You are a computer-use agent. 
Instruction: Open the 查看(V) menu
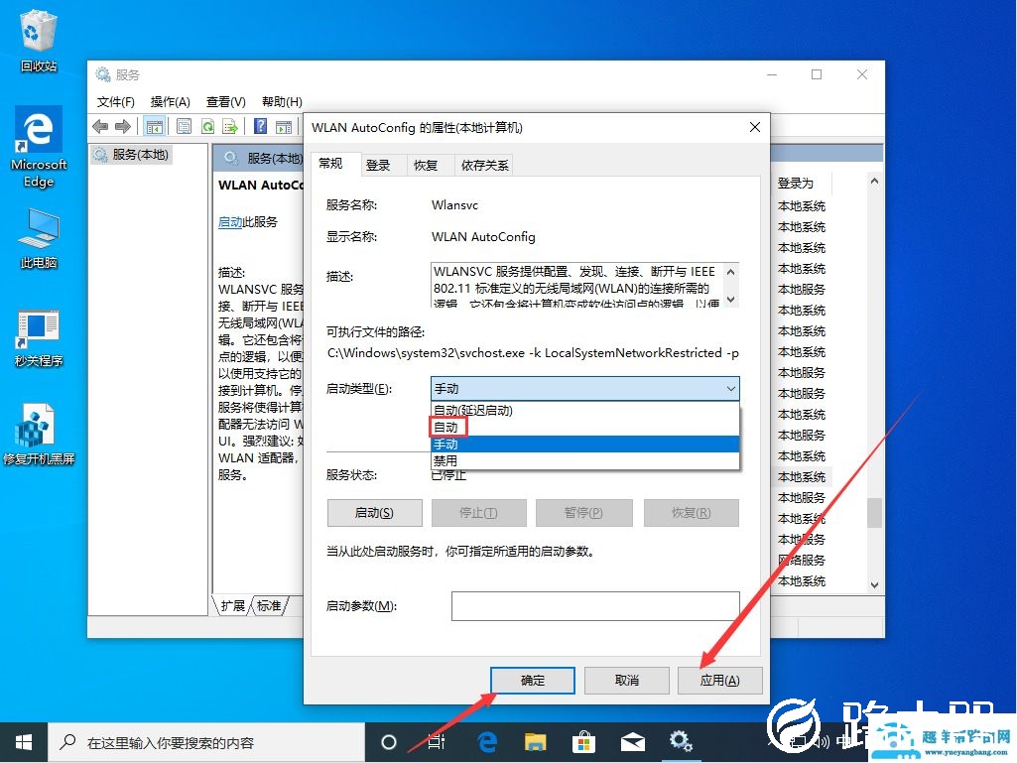point(225,101)
